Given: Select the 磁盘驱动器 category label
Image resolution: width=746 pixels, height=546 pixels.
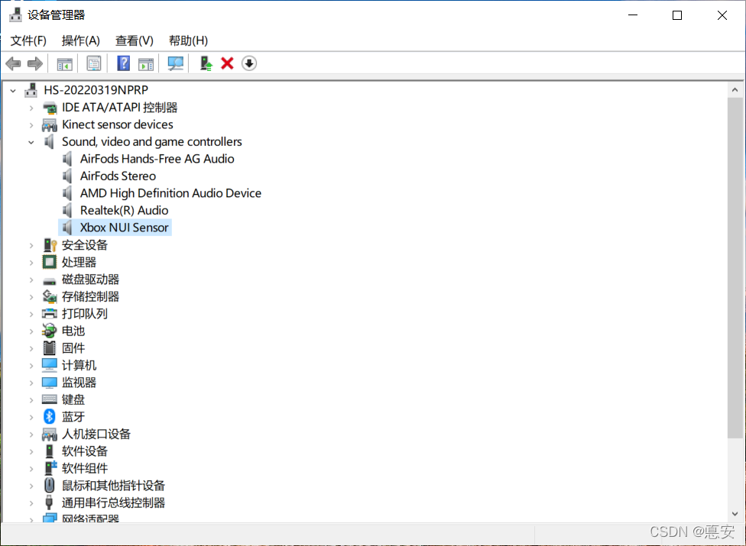Looking at the screenshot, I should (90, 279).
